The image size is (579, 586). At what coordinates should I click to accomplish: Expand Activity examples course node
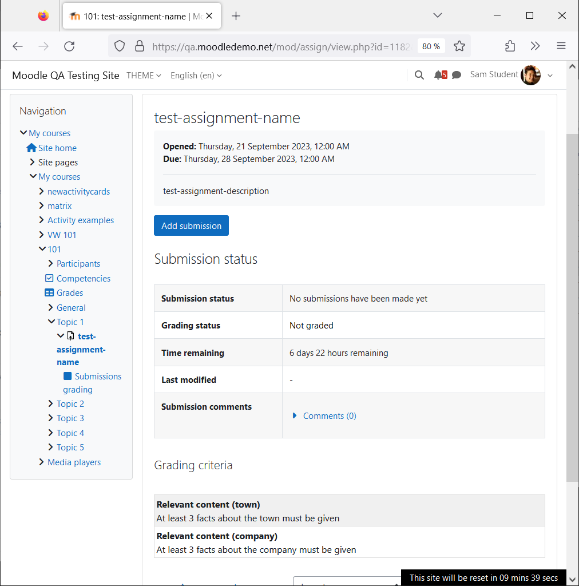pos(41,220)
